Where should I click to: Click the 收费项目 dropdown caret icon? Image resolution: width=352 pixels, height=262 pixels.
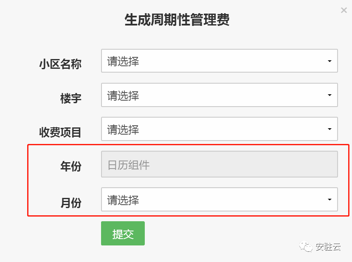329,129
